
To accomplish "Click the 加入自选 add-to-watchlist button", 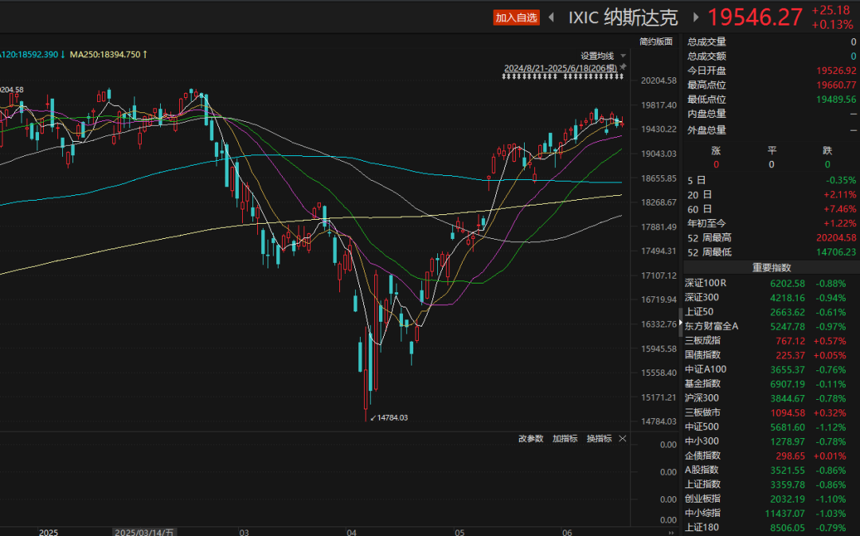I will (516, 18).
